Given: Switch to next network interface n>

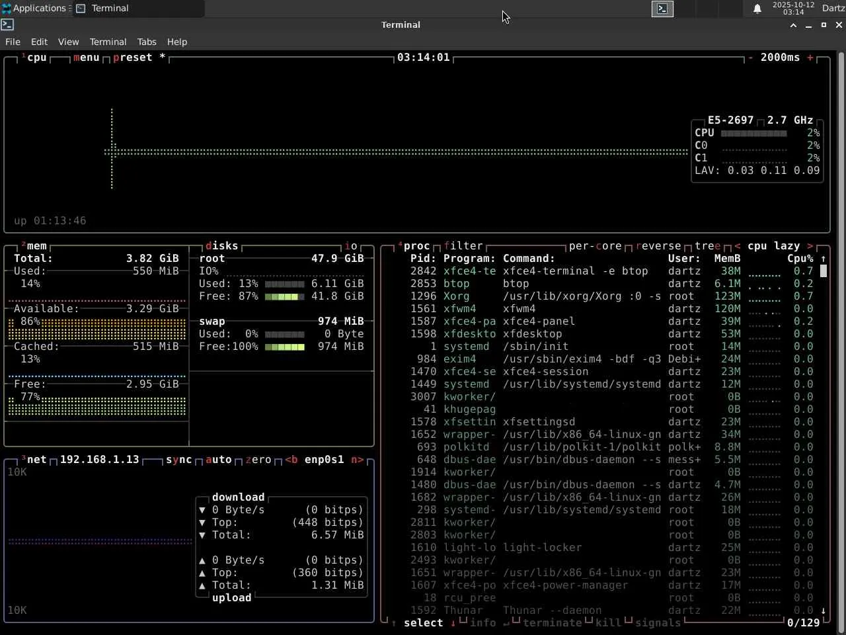Looking at the screenshot, I should click(357, 460).
